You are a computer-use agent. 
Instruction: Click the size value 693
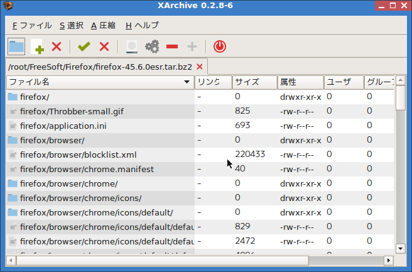pyautogui.click(x=242, y=126)
